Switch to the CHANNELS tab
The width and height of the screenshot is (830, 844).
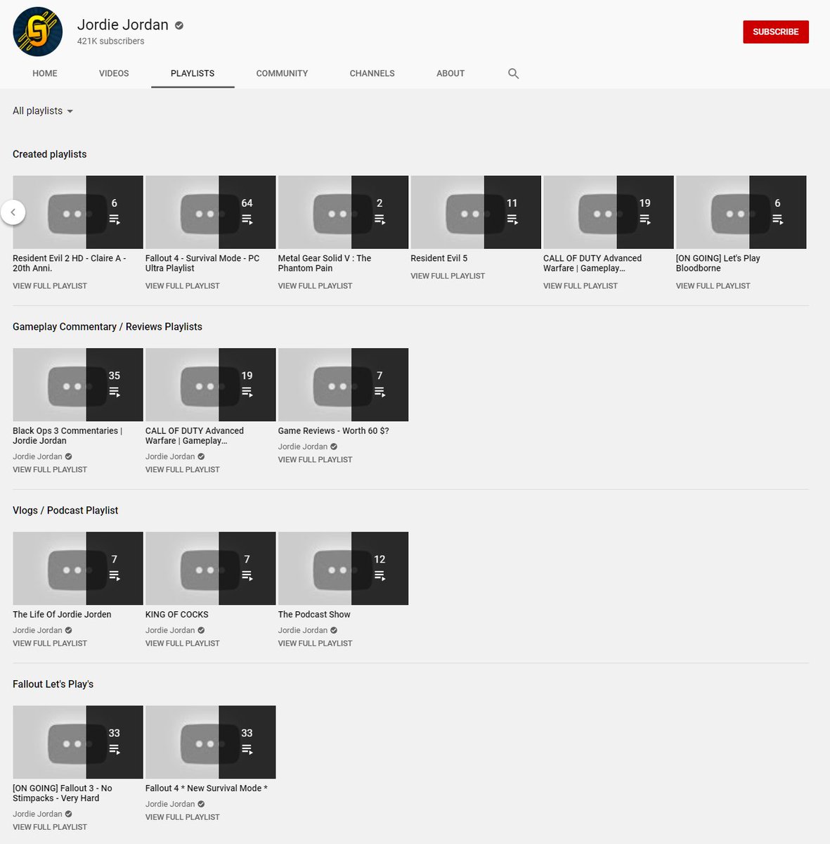pos(372,73)
